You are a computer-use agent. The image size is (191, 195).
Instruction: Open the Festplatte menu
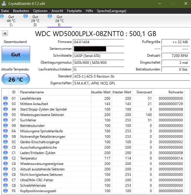74,11
